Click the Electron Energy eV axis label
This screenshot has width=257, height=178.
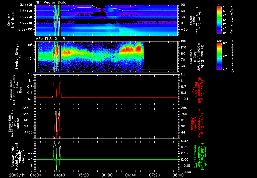(18, 57)
